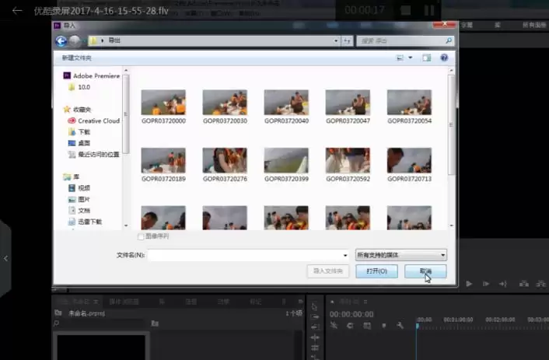Open Creative Cloud folder in sidebar
The image size is (549, 360).
tap(98, 121)
